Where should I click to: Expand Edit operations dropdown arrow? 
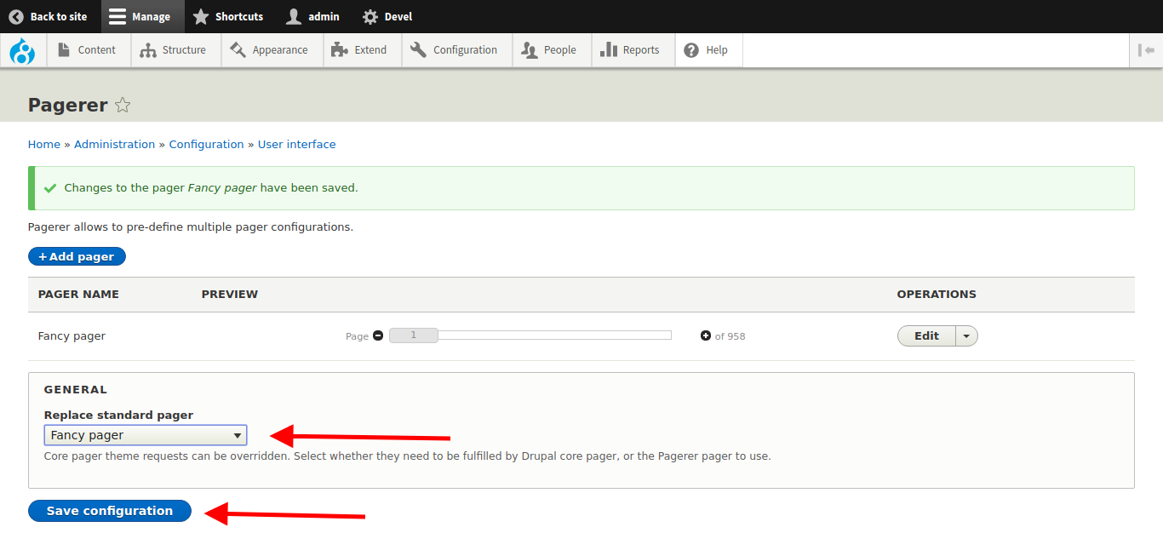966,336
